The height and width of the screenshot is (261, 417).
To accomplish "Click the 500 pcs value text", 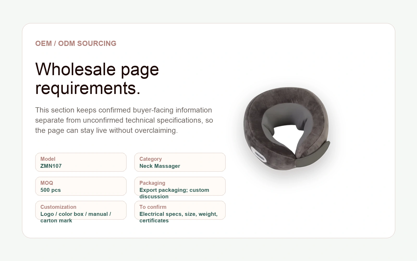I will [51, 190].
